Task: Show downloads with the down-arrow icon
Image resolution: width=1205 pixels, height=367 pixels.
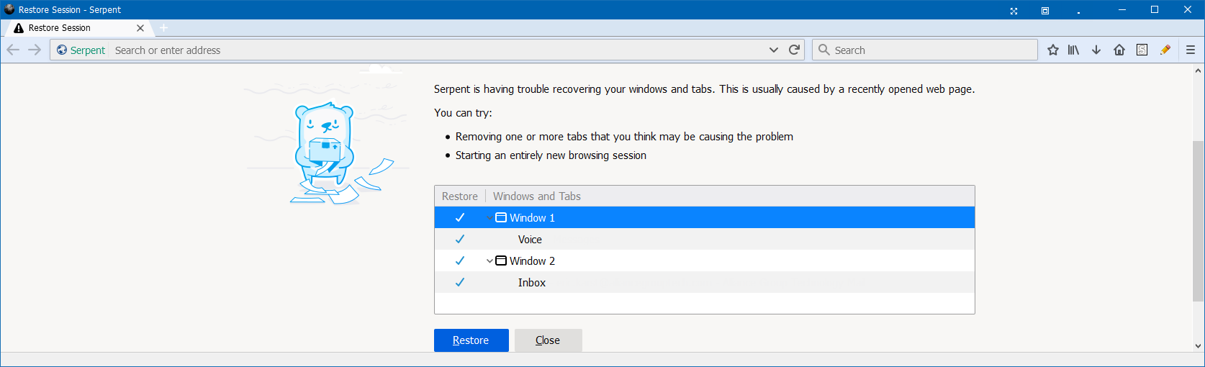Action: (x=1096, y=50)
